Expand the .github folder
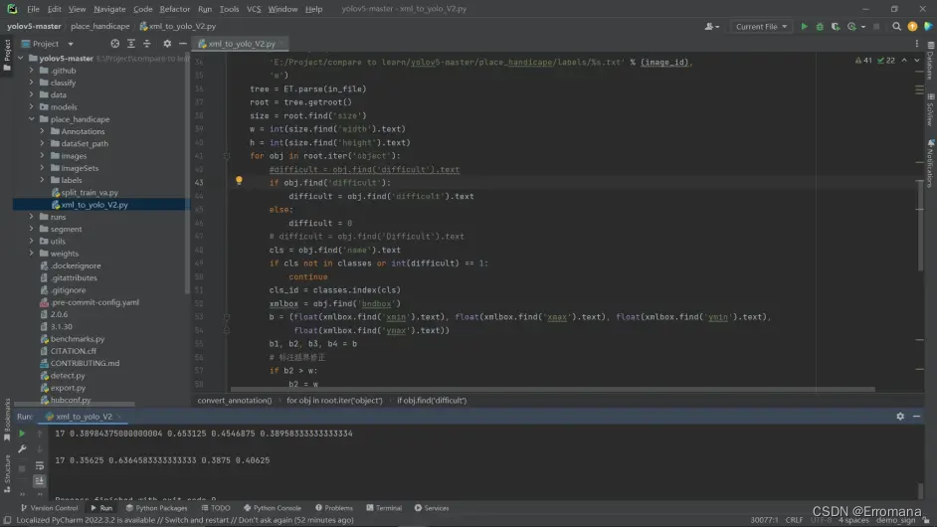The width and height of the screenshot is (937, 527). coord(31,71)
